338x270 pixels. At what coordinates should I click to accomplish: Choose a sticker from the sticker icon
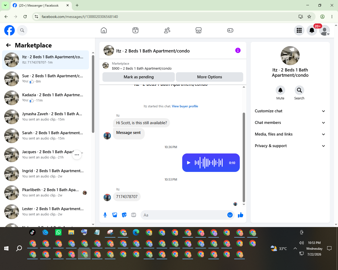[124, 215]
